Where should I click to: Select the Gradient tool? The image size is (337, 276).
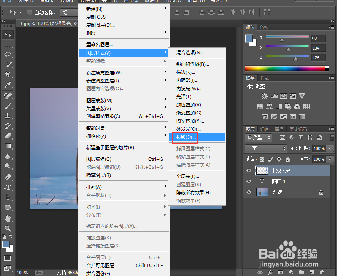(8, 146)
